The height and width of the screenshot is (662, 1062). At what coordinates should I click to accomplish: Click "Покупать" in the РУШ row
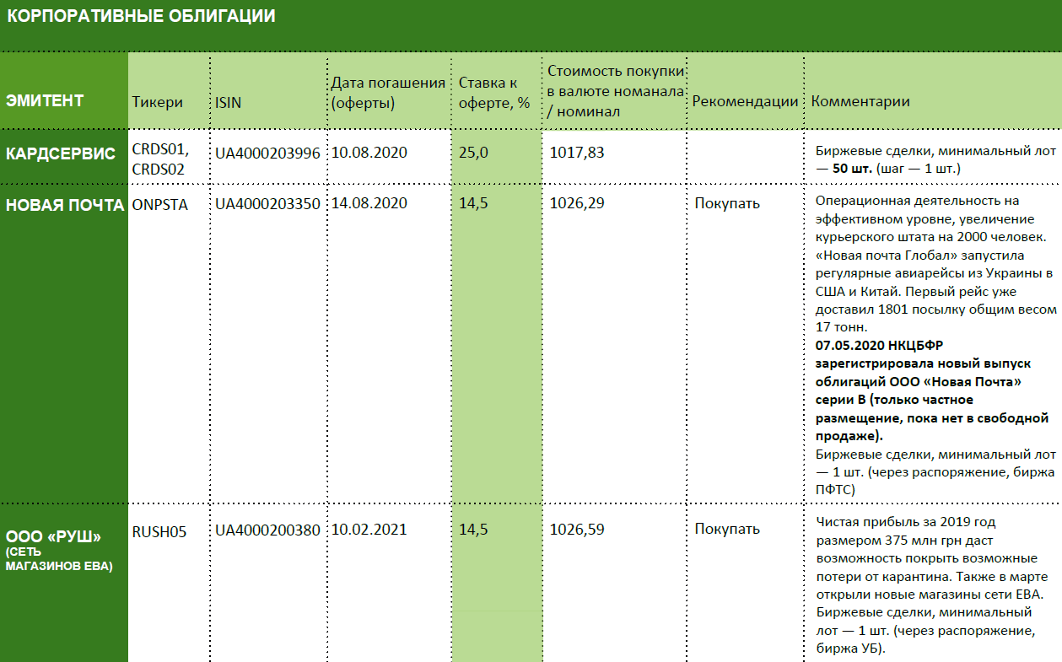click(727, 530)
